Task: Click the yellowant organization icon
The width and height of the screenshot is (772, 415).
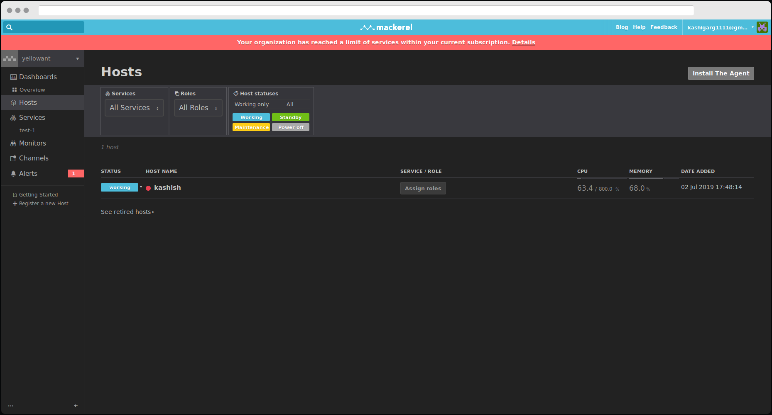Action: click(10, 58)
